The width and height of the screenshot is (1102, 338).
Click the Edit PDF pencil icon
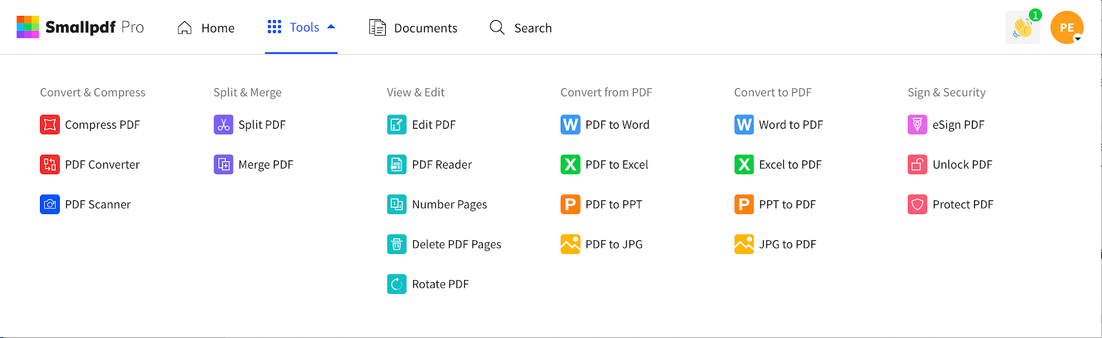pyautogui.click(x=397, y=125)
